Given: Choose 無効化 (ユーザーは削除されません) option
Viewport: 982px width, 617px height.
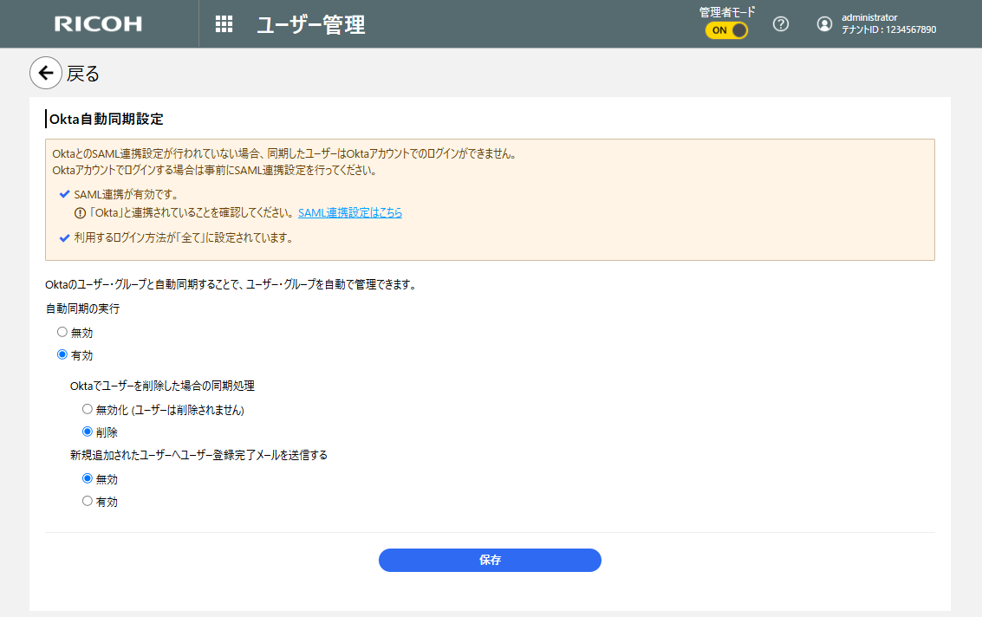Looking at the screenshot, I should (87, 409).
